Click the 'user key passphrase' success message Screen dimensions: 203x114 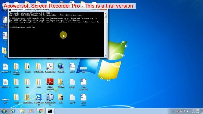click(x=54, y=22)
